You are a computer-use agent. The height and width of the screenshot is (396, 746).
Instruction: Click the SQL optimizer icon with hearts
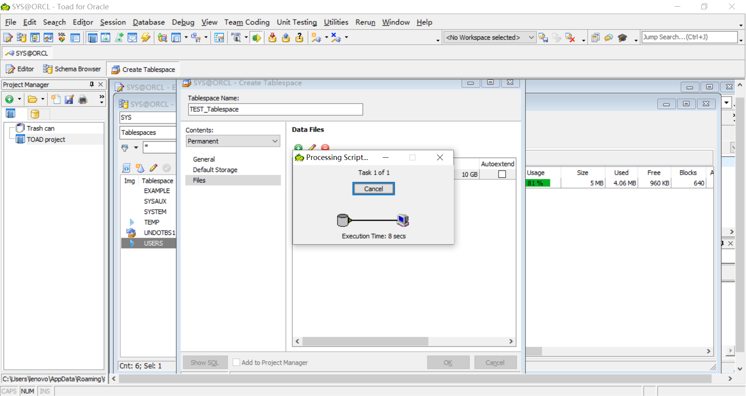coord(62,38)
